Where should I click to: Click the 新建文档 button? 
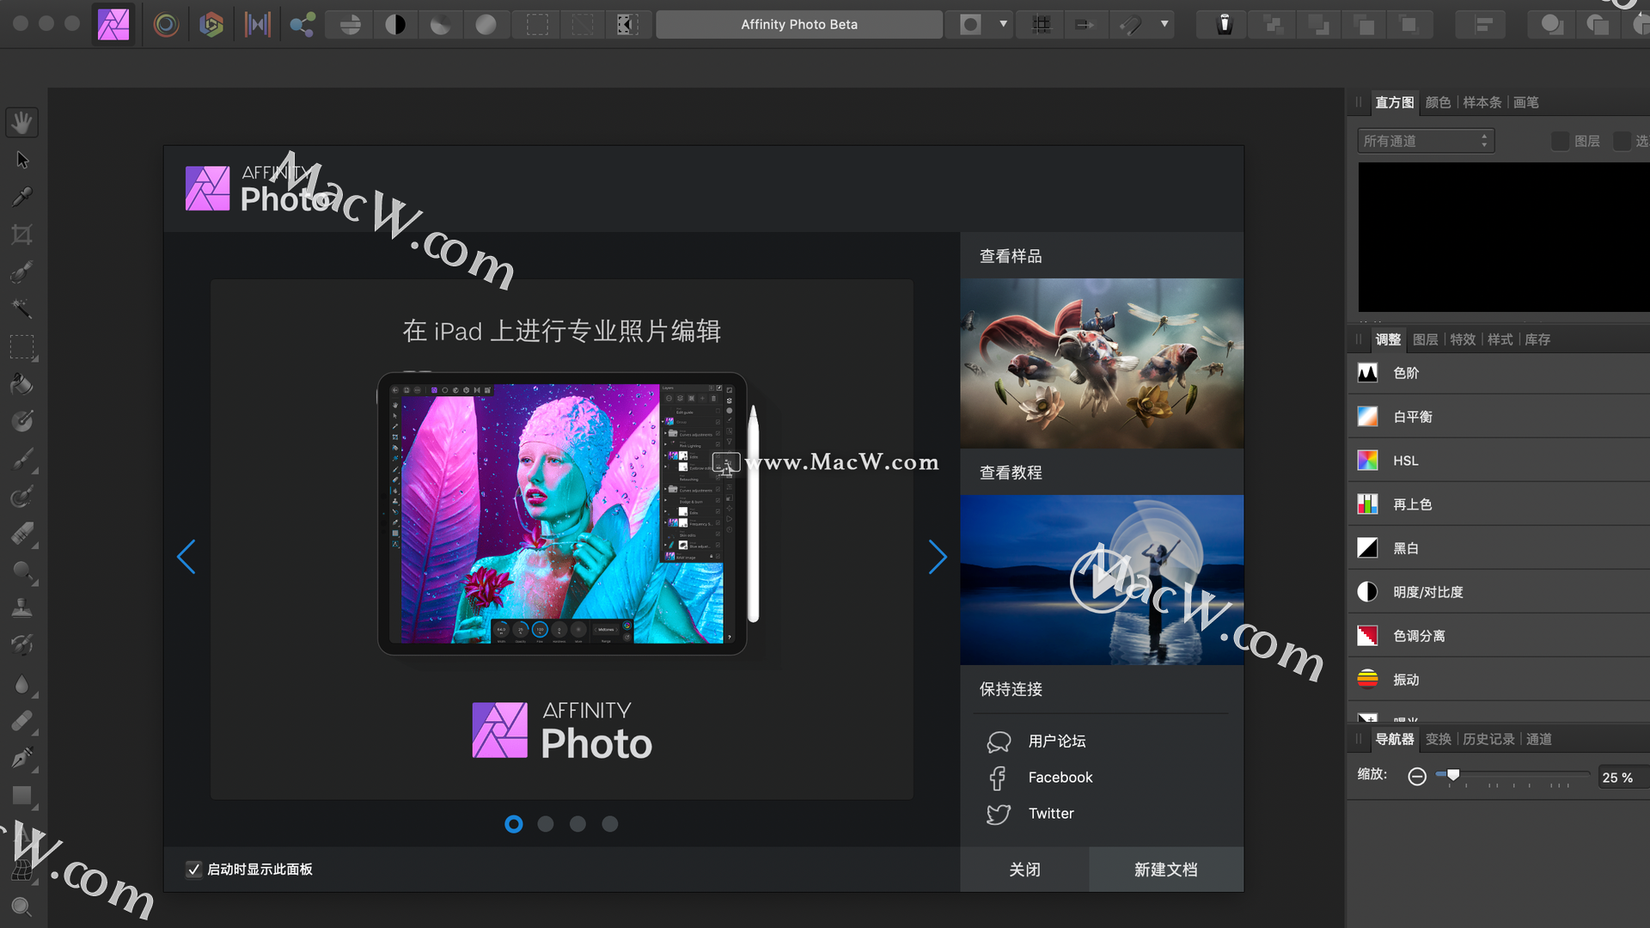point(1166,870)
